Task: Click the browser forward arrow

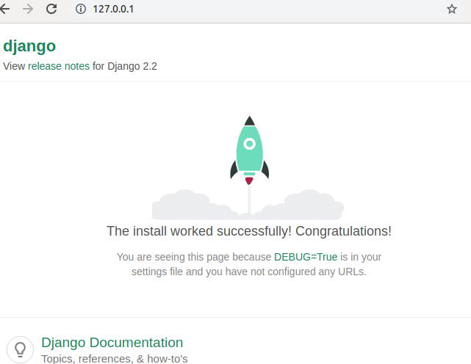Action: [28, 9]
